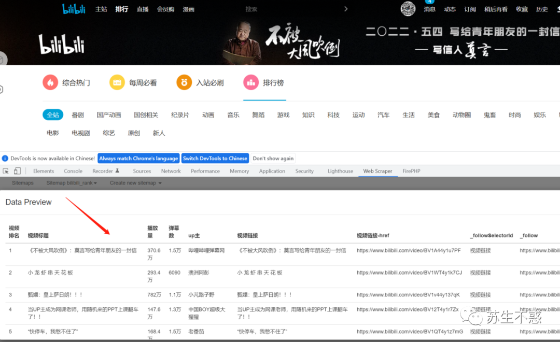
Task: Click Always match Chrome's language button
Action: pos(138,158)
